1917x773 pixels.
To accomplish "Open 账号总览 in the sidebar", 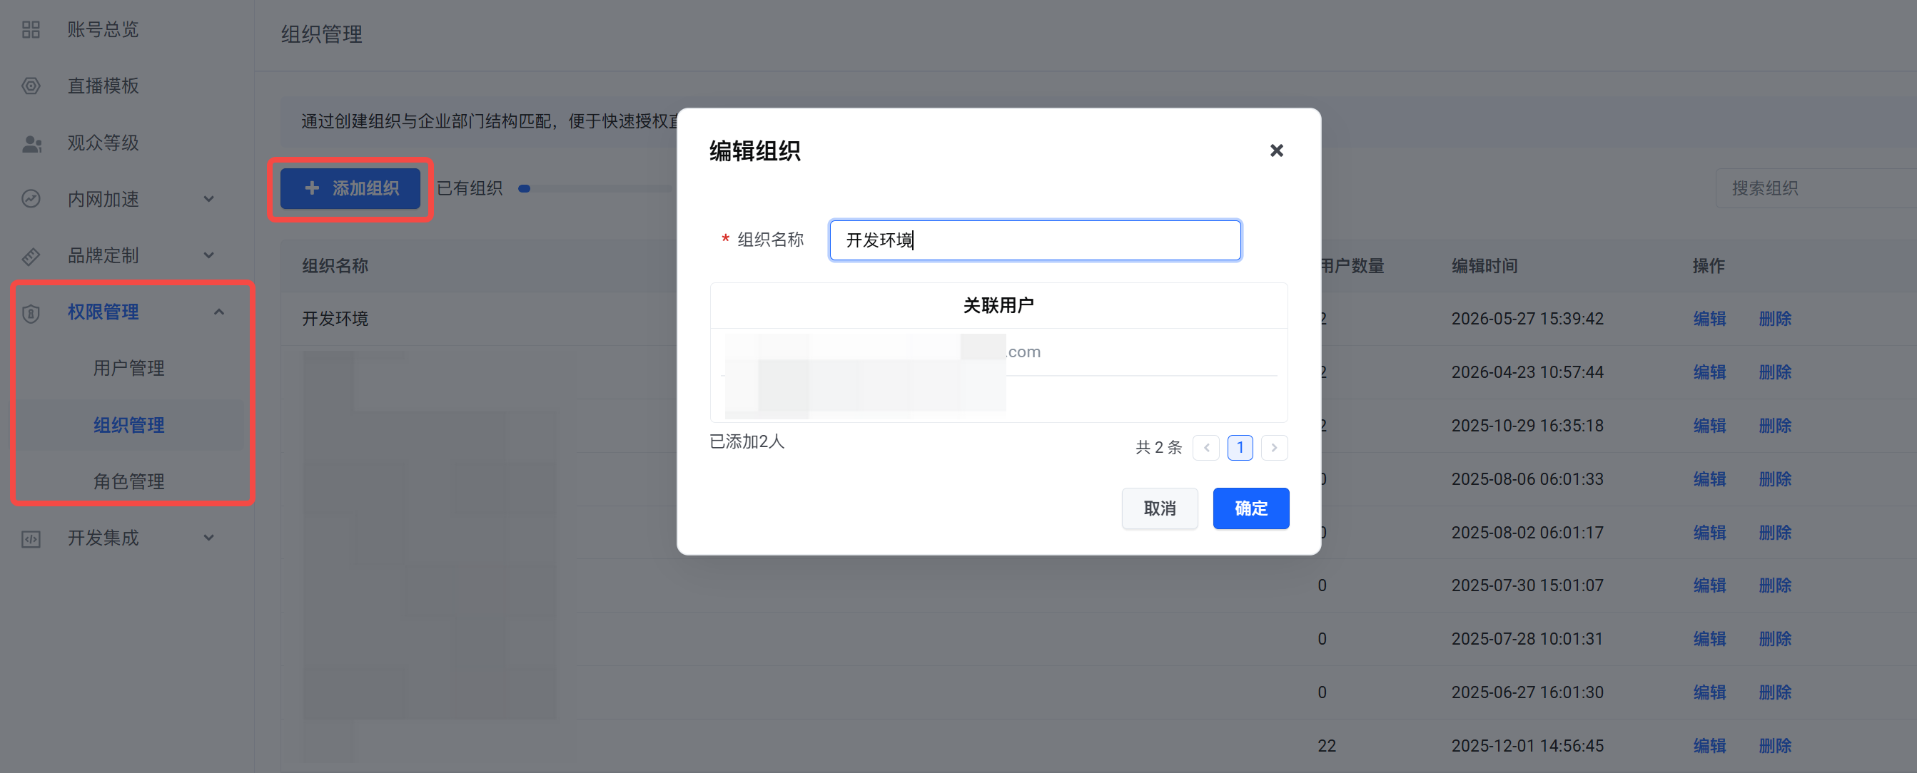I will pos(103,30).
